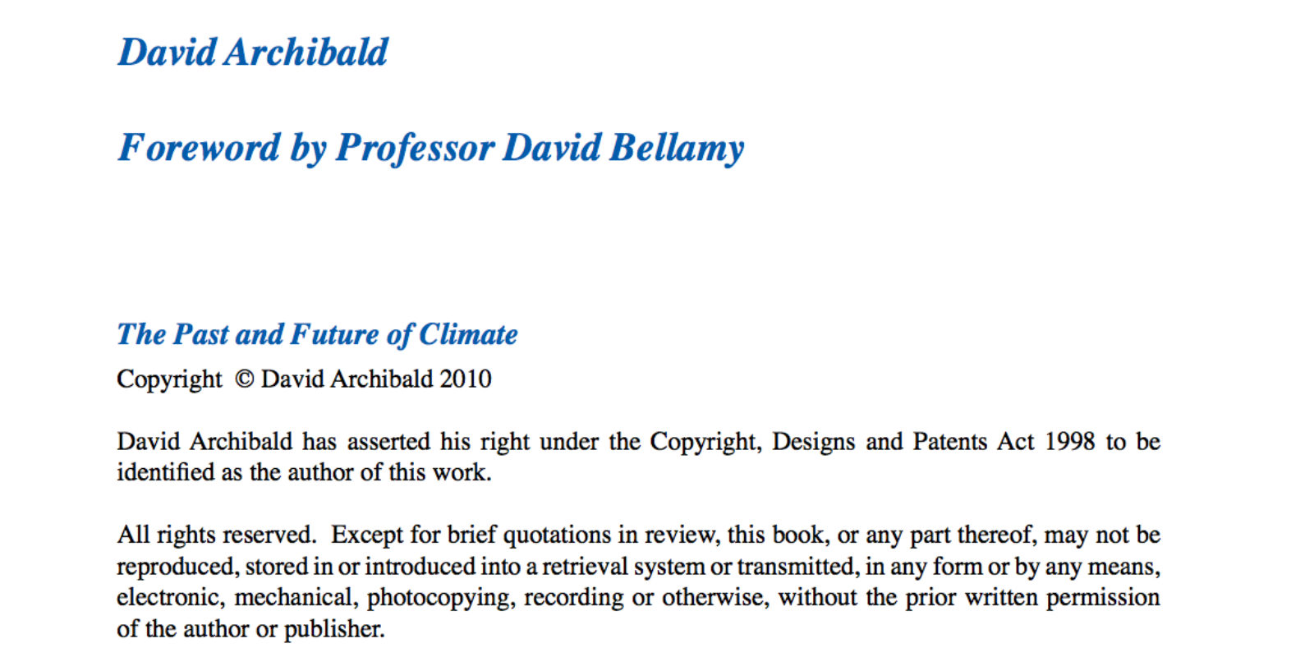This screenshot has width=1314, height=657.
Task: Click the word "Bellamy" in the foreword heading
Action: coord(677,149)
